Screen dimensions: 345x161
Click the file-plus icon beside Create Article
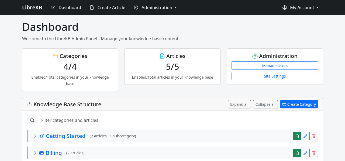coord(92,8)
